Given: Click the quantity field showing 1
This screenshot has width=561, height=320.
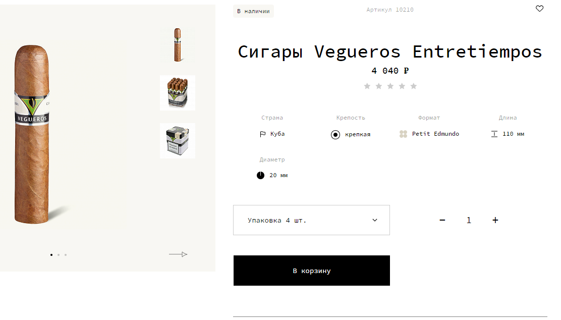Looking at the screenshot, I should pyautogui.click(x=469, y=220).
